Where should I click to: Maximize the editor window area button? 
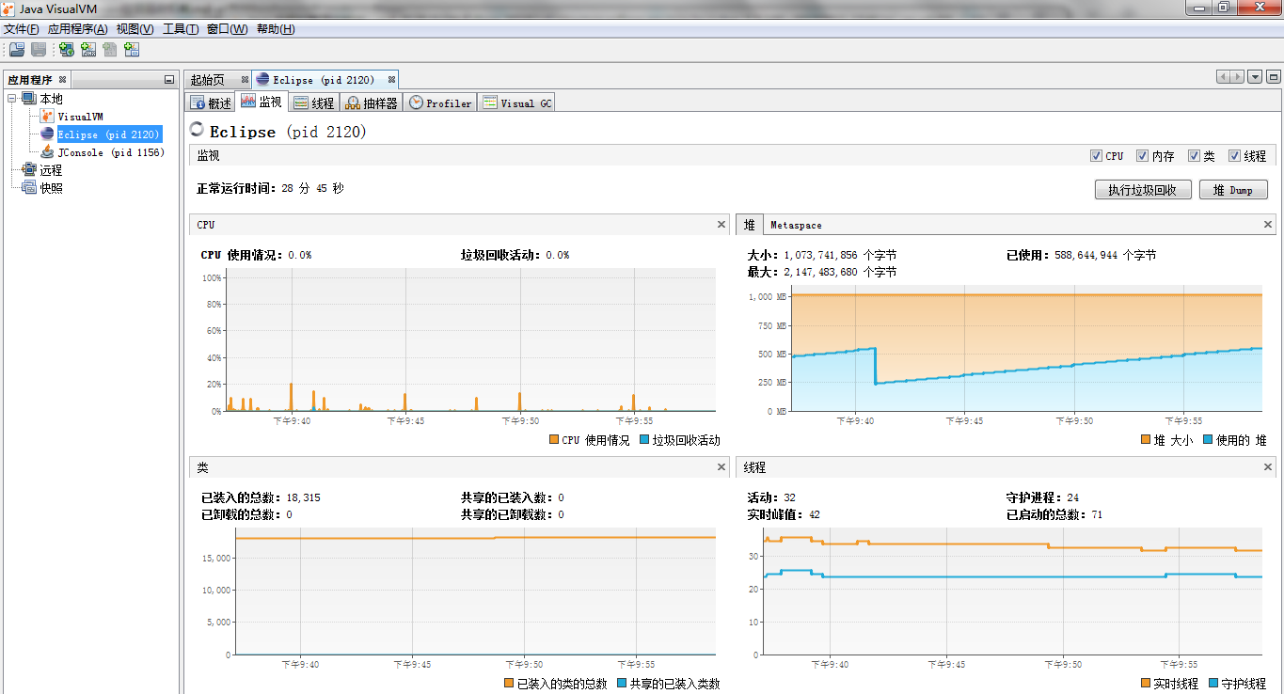[1274, 77]
